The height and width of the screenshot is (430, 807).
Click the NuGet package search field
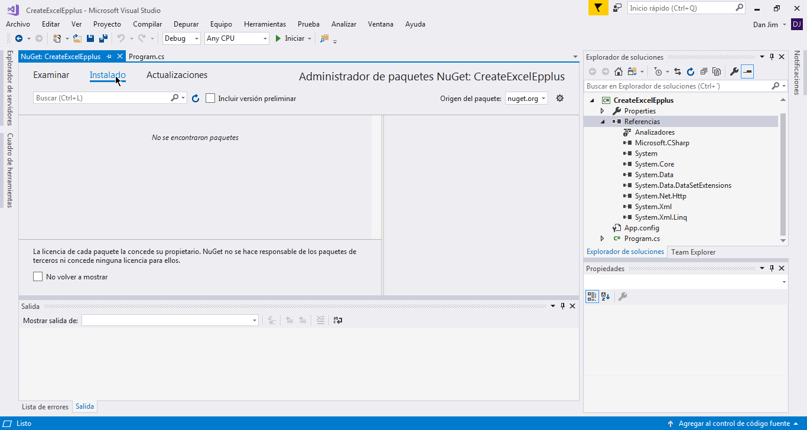point(102,98)
